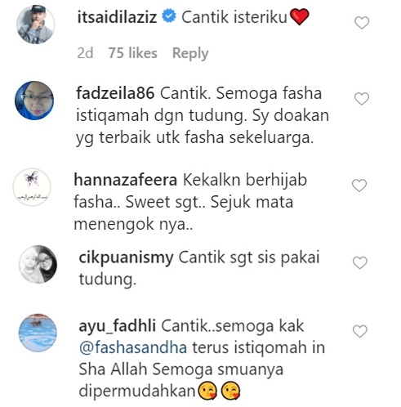The height and width of the screenshot is (407, 401).
Task: Visit the fadzeila86 username profile
Action: click(x=115, y=93)
